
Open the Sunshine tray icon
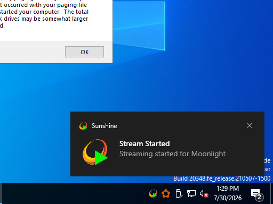click(153, 193)
